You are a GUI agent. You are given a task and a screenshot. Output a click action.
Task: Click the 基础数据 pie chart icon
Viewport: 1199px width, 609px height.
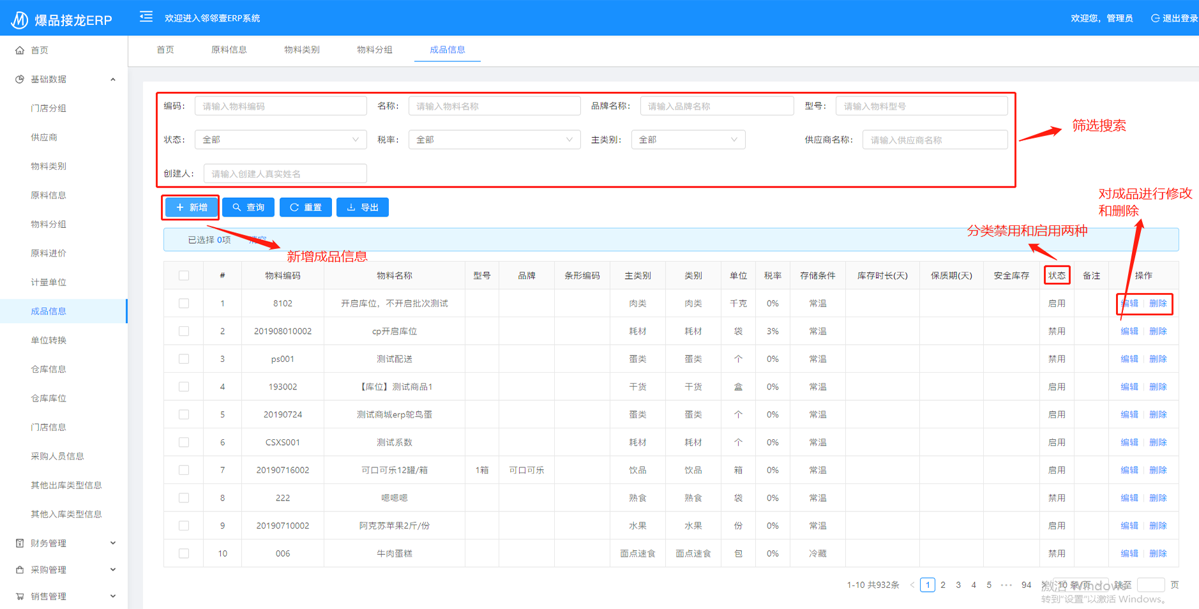[x=20, y=79]
